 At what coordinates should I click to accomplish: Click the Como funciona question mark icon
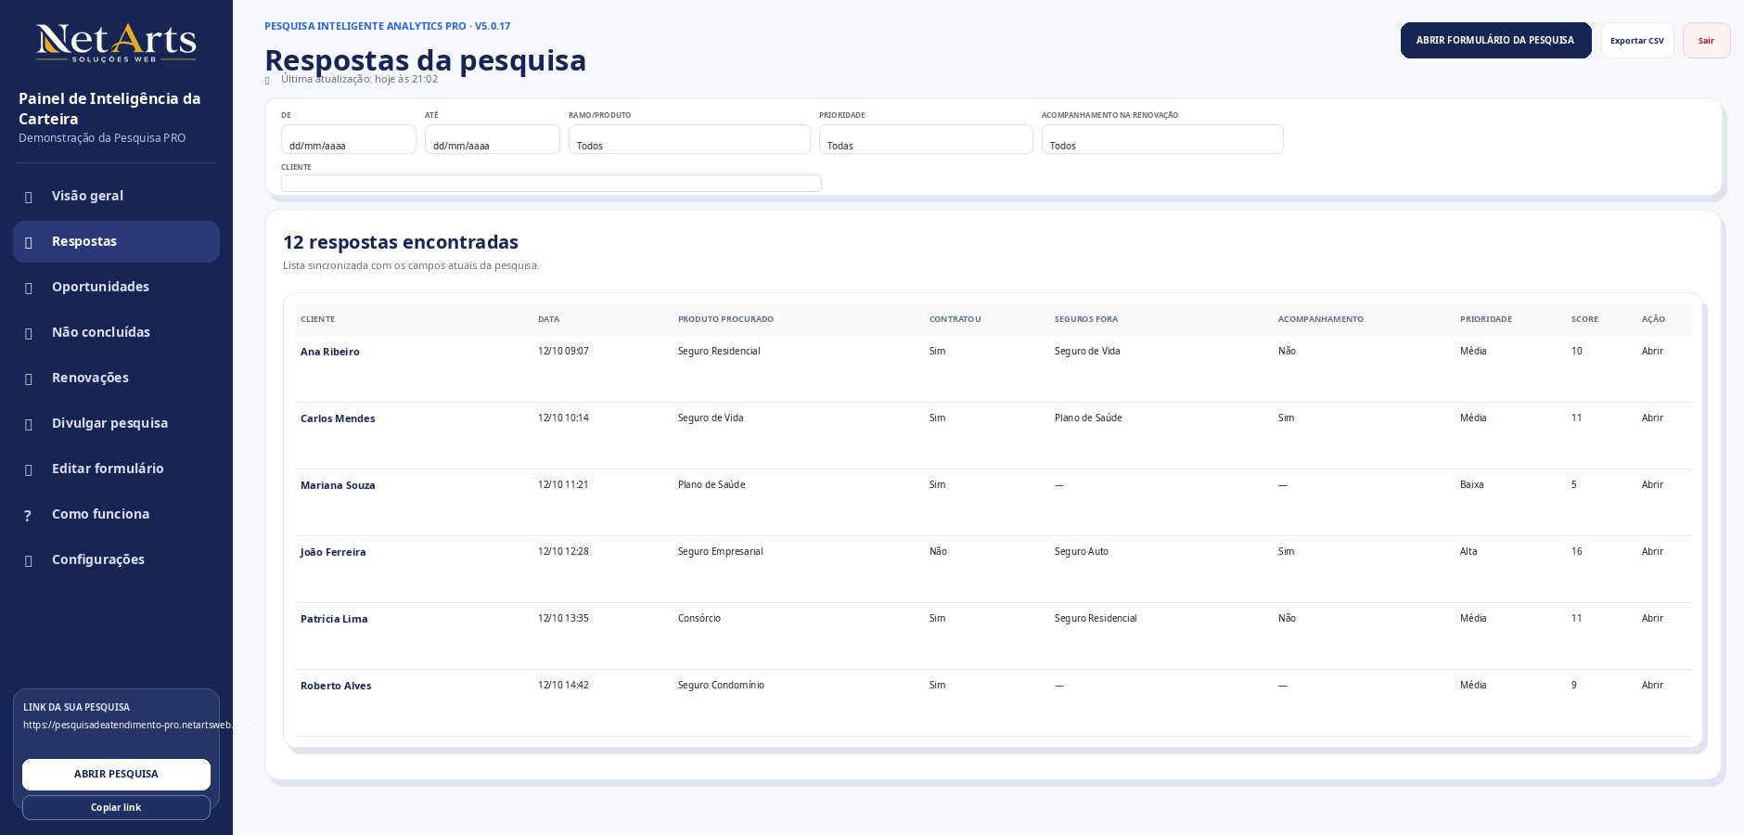28,515
